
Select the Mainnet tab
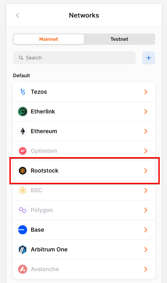click(48, 39)
